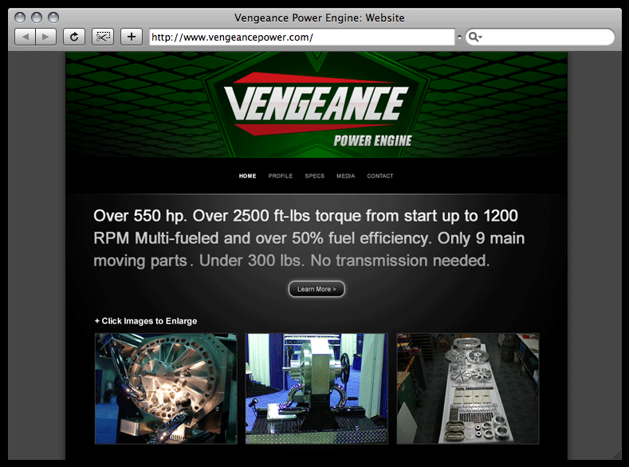Viewport: 629px width, 467px height.
Task: Click the Vengeance Power Engine logo
Action: click(317, 109)
